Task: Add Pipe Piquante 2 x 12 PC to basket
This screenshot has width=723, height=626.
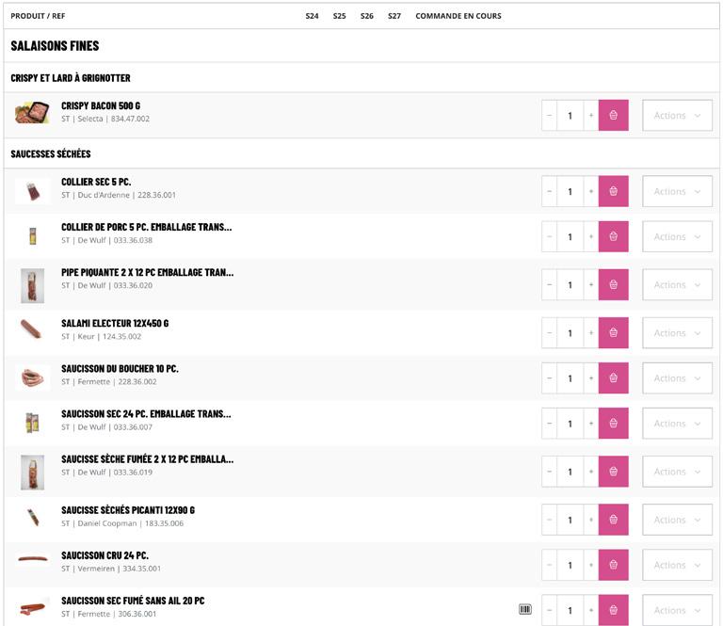Action: pos(613,285)
